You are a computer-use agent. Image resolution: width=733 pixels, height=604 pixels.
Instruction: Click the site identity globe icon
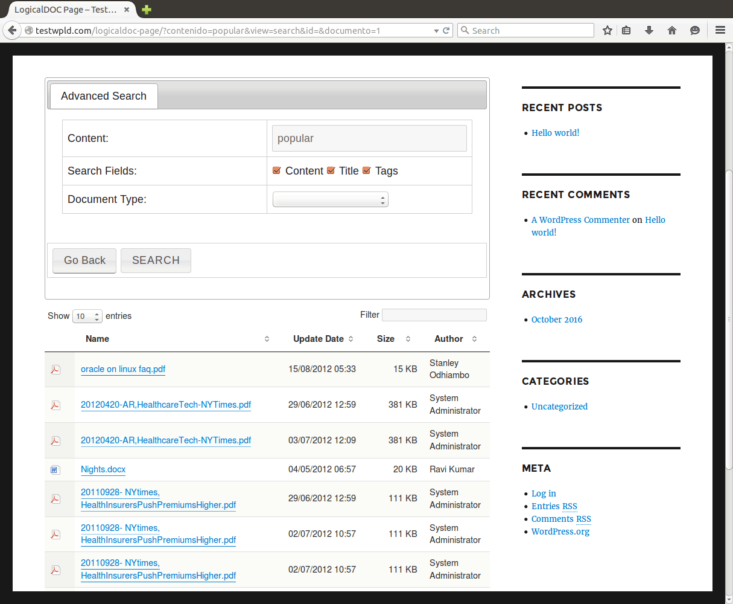coord(29,30)
